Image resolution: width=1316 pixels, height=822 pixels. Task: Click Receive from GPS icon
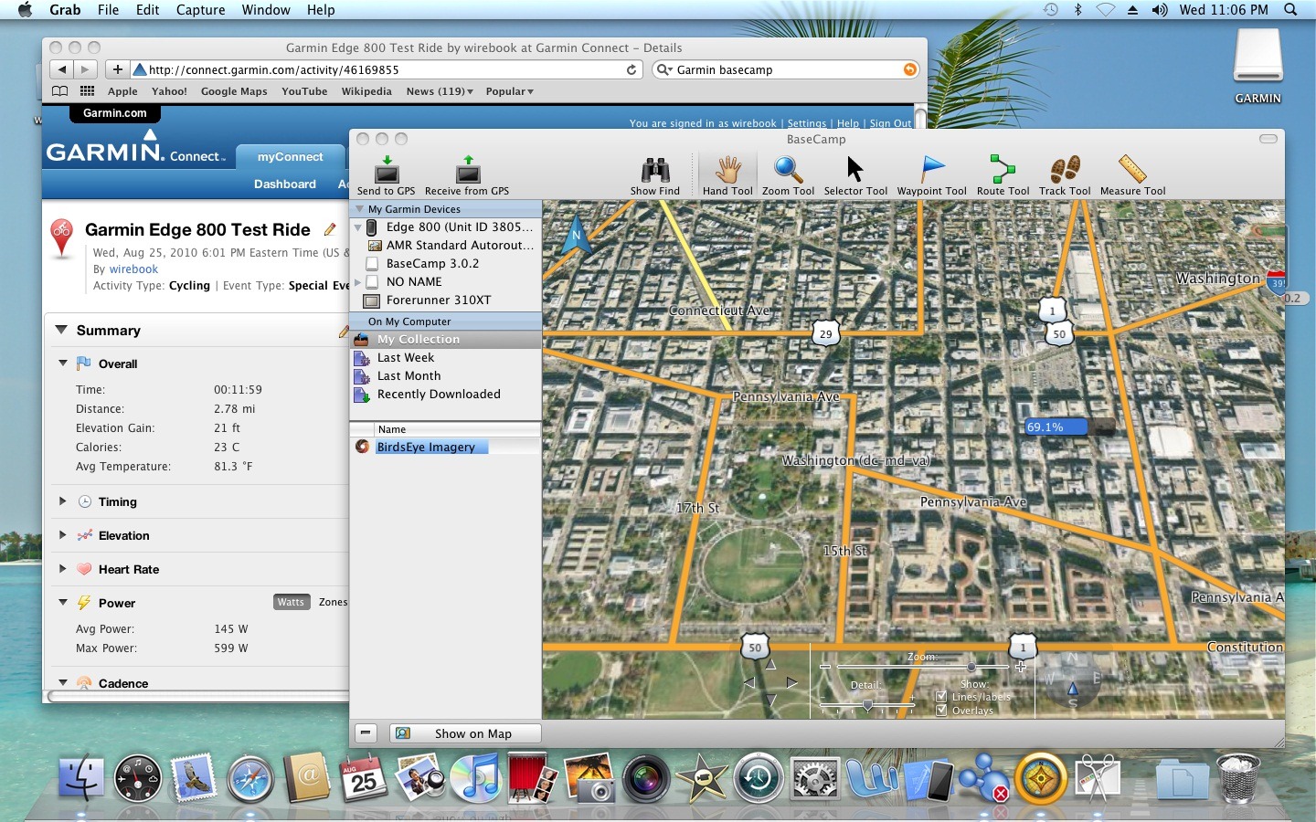point(468,170)
